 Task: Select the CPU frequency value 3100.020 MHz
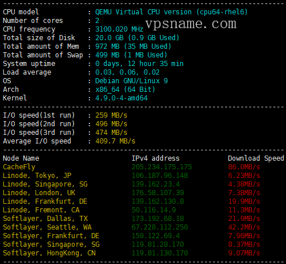pos(119,29)
